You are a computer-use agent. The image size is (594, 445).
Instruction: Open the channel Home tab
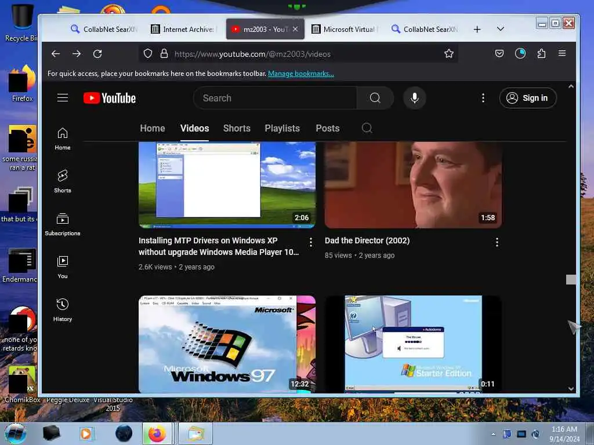pos(153,128)
